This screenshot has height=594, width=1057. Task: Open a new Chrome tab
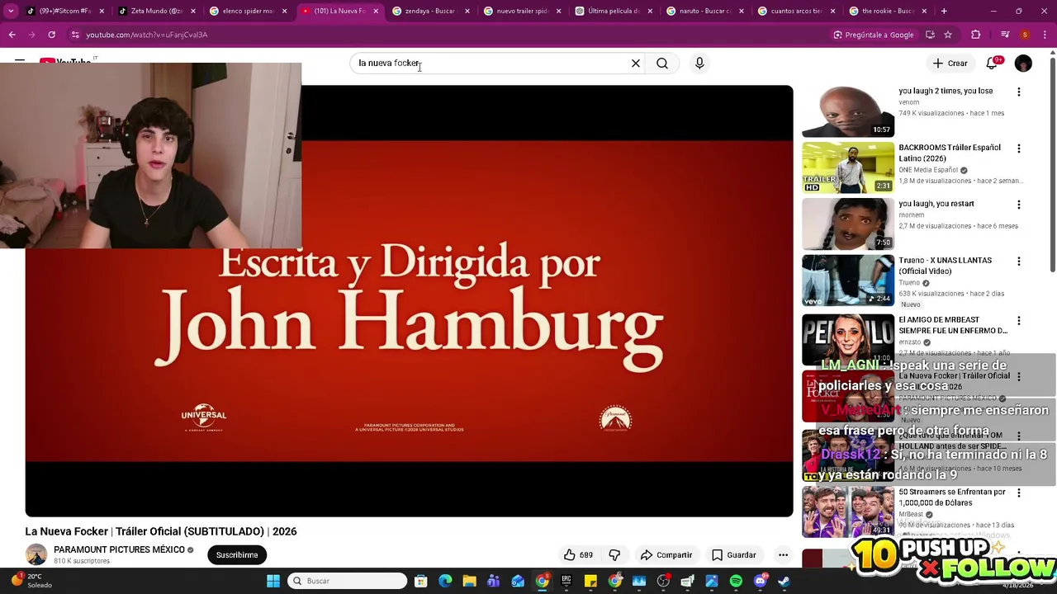[944, 11]
